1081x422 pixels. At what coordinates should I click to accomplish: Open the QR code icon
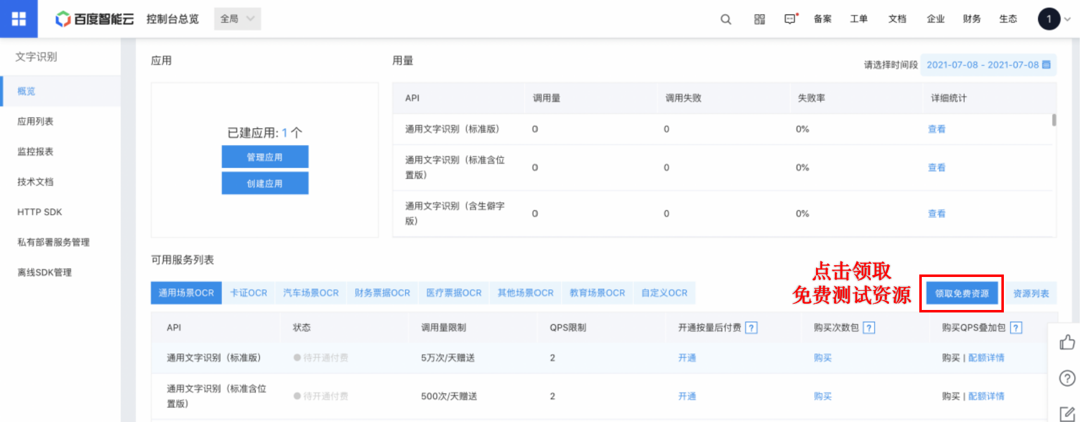(759, 19)
